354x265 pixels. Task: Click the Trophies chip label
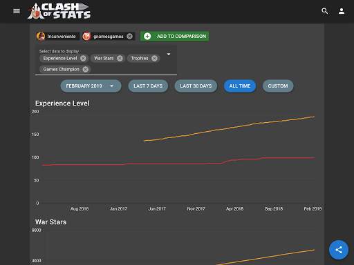point(140,59)
